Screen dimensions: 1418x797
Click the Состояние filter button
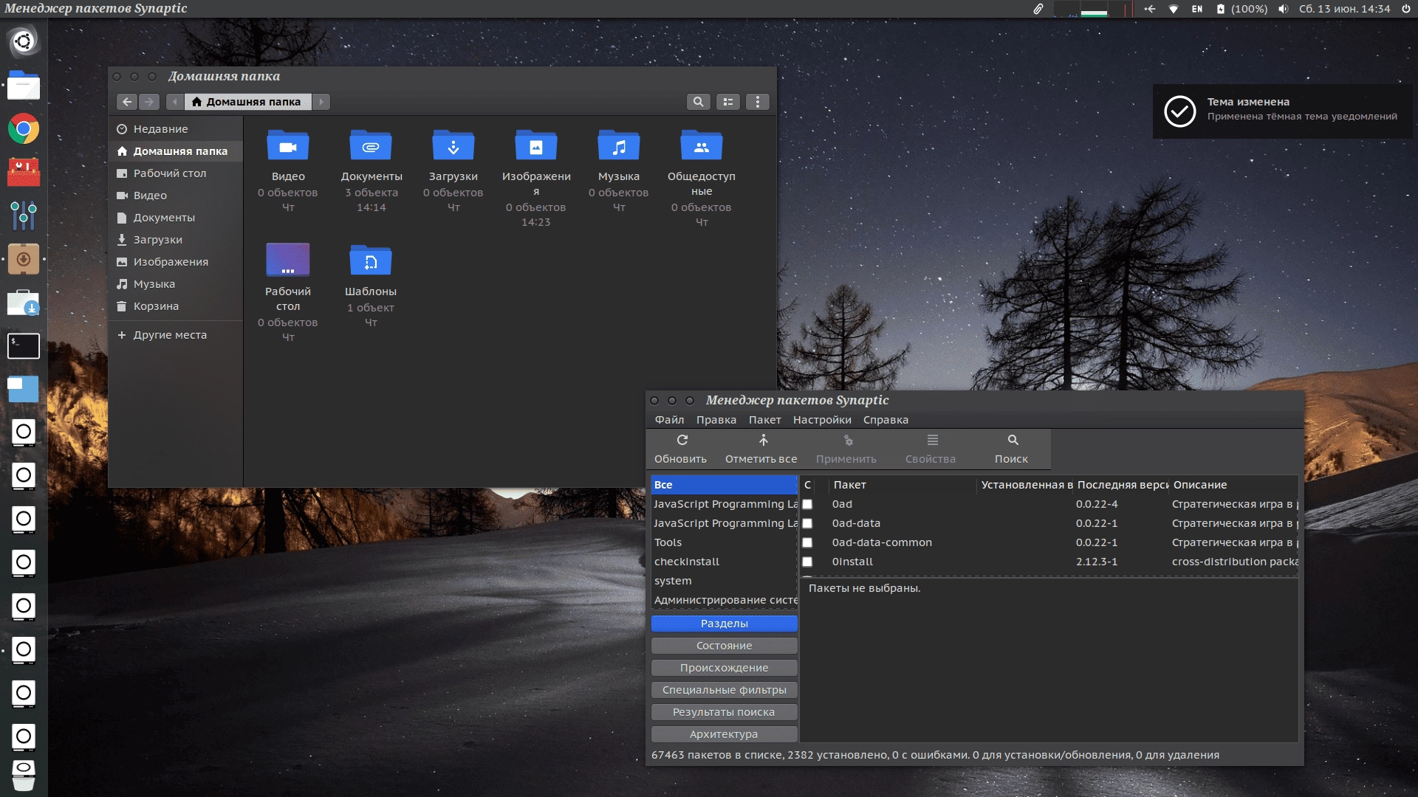point(724,646)
